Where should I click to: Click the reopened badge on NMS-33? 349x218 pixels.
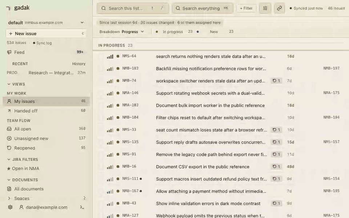(276, 130)
